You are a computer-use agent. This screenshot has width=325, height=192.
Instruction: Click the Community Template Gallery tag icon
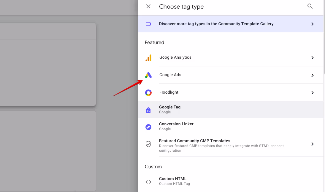coord(148,24)
